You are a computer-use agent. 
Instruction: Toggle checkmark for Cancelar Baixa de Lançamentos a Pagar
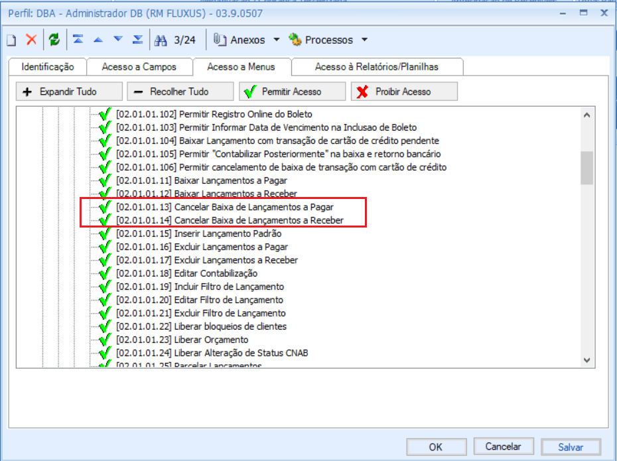click(105, 207)
